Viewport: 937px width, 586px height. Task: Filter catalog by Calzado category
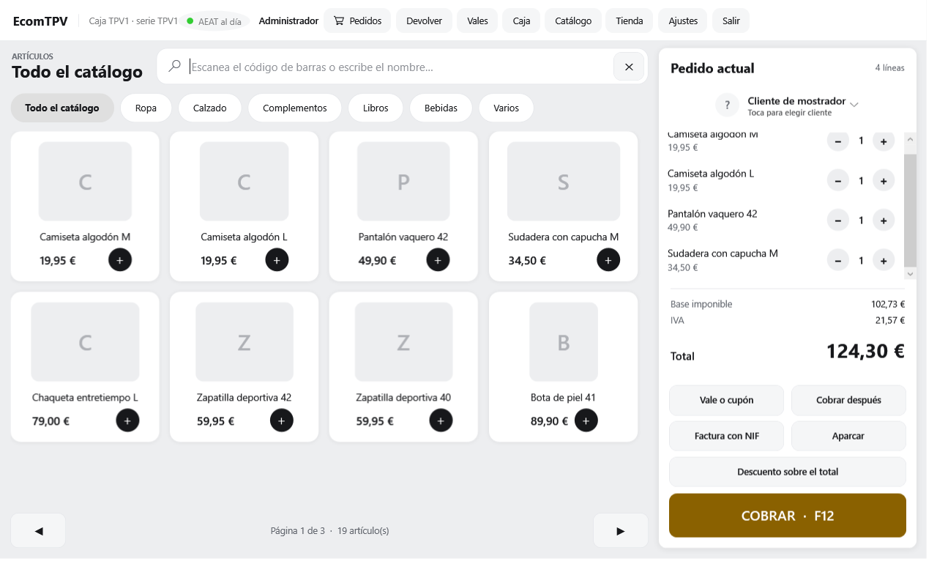pyautogui.click(x=209, y=108)
